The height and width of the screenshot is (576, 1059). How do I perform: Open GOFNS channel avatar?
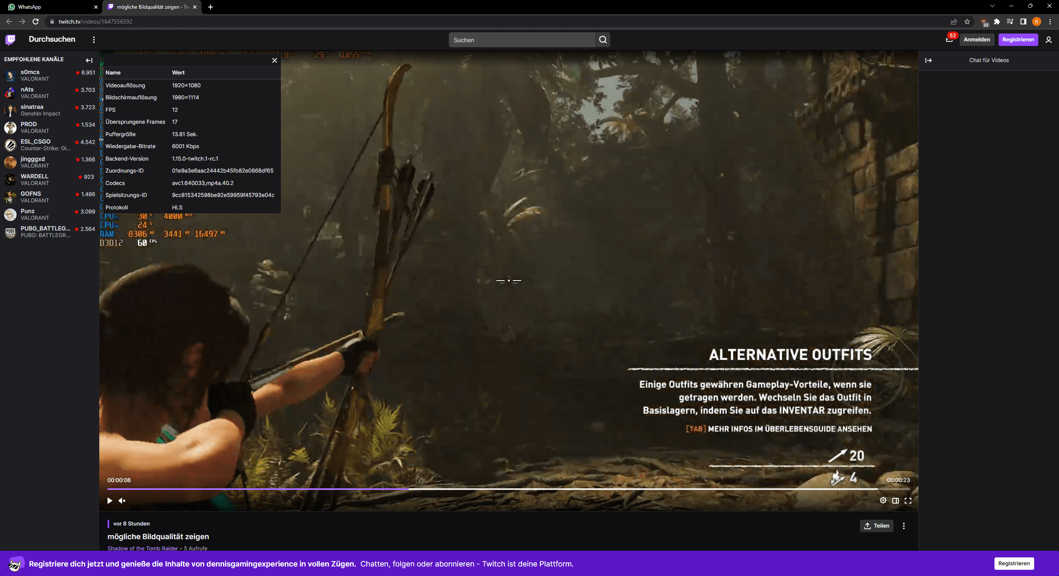(x=10, y=197)
